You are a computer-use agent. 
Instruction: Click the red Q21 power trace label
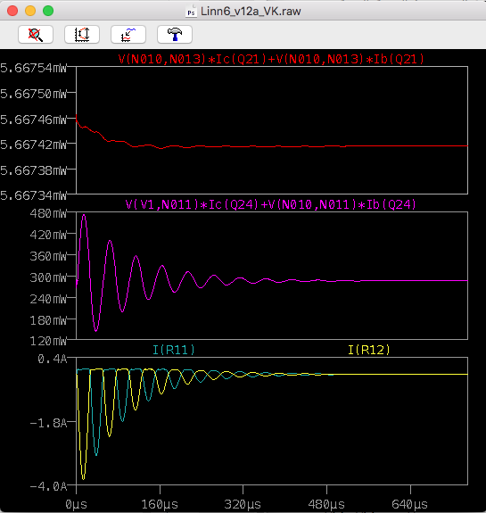(x=271, y=59)
